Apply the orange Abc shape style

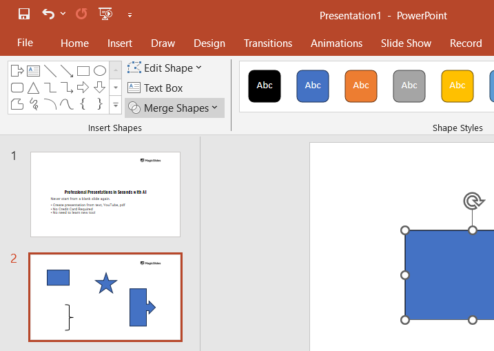pyautogui.click(x=361, y=86)
